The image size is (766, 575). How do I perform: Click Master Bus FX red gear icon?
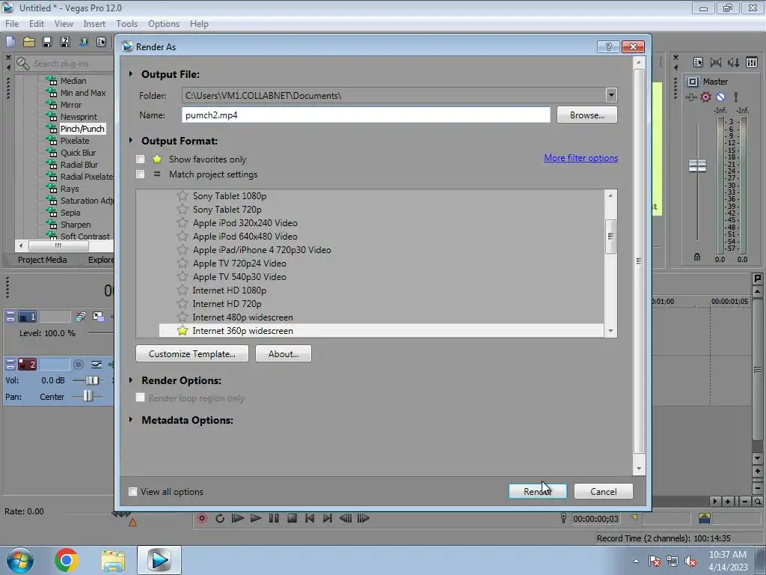point(705,97)
